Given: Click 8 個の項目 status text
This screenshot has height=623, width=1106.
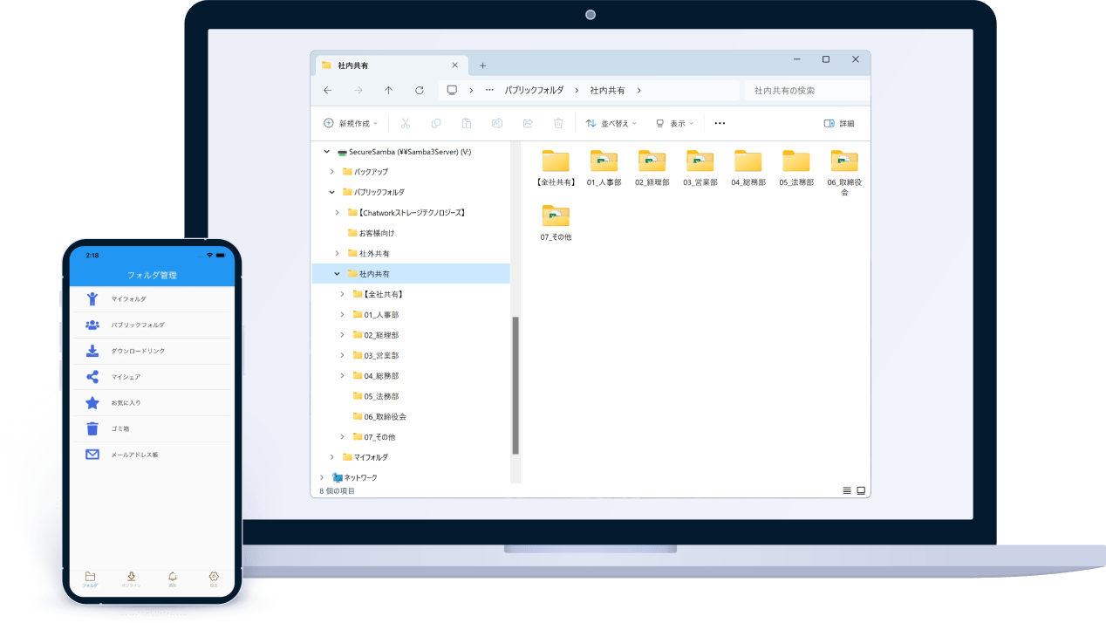Looking at the screenshot, I should point(337,491).
